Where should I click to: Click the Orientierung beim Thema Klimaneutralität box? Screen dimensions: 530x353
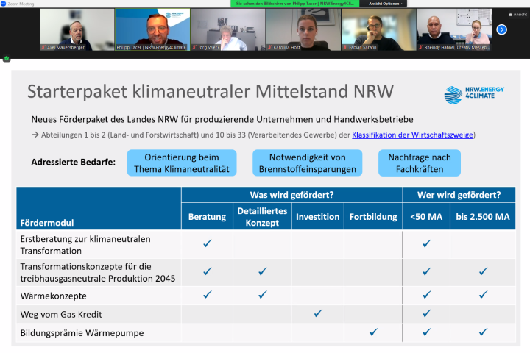[182, 163]
